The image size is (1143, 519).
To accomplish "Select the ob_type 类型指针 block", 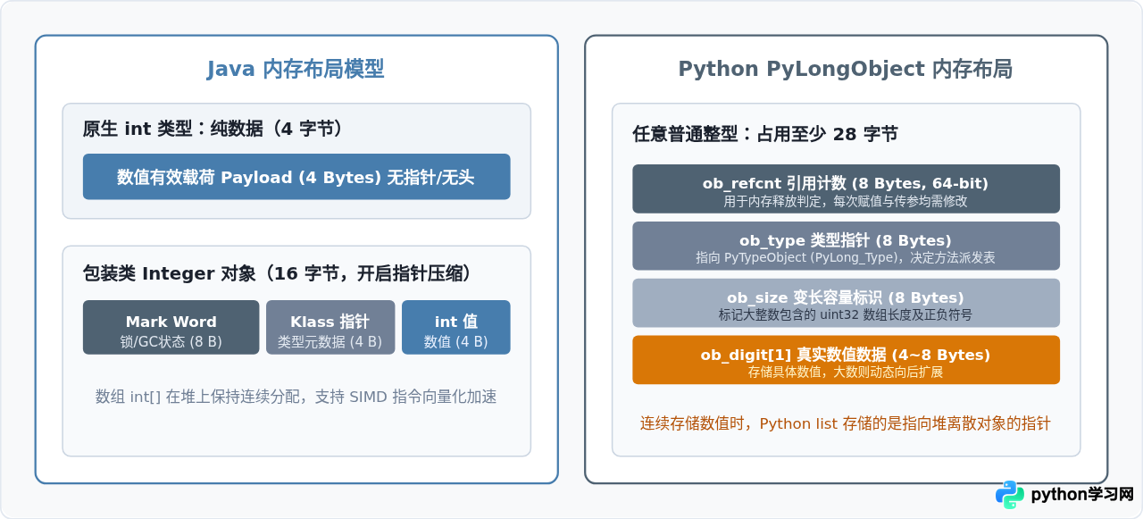I will pos(846,246).
